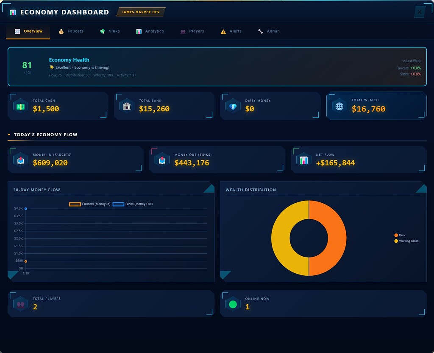Click the Total Bank value $15,260

pos(154,109)
